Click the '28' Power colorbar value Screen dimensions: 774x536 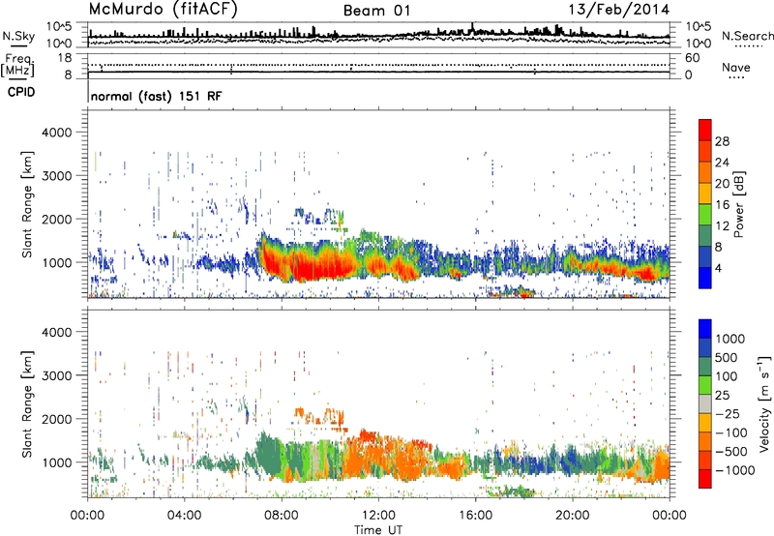(x=722, y=141)
